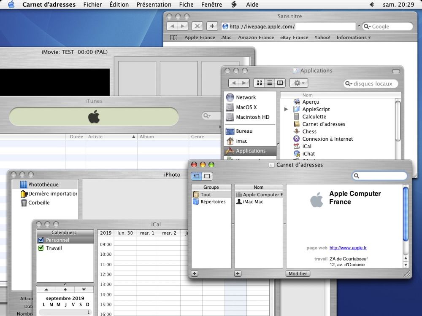The width and height of the screenshot is (422, 316).
Task: Switch Finder to list view
Action: [269, 83]
